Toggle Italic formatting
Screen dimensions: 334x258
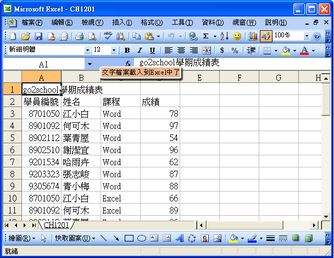(x=140, y=51)
